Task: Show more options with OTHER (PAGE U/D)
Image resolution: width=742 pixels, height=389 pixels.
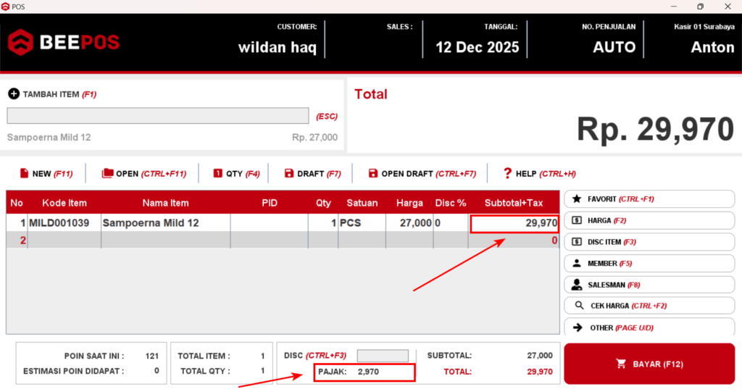Action: coord(649,327)
